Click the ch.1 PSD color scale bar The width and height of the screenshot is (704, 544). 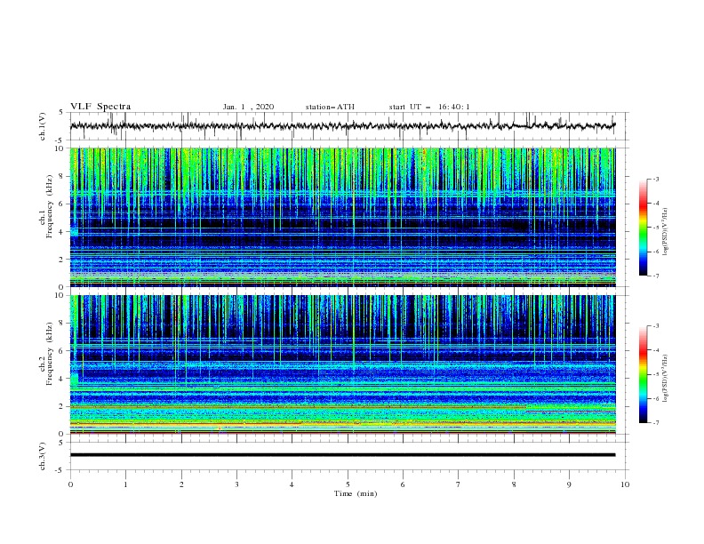pyautogui.click(x=643, y=228)
